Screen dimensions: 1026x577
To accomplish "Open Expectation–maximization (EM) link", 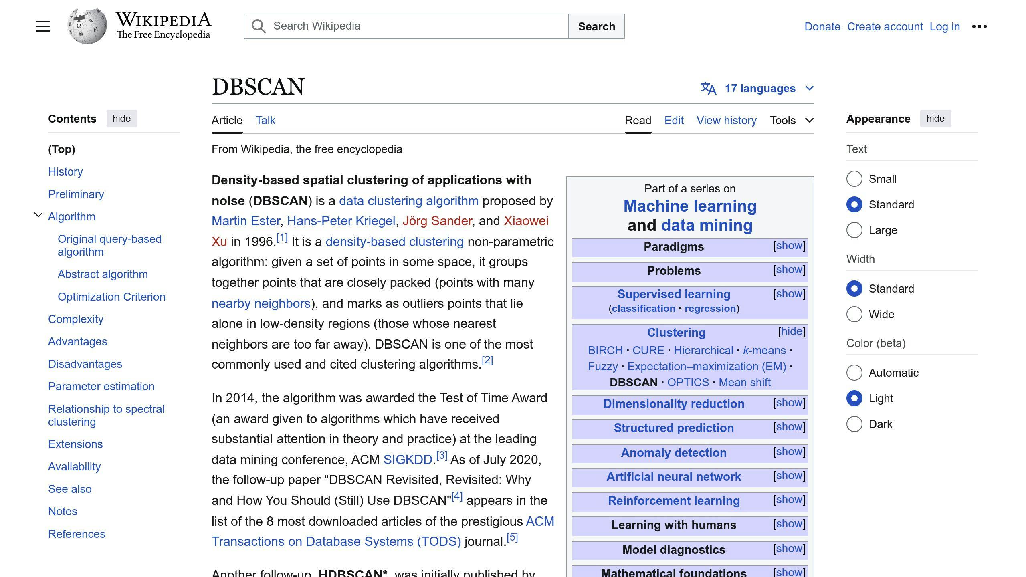I will tap(707, 366).
